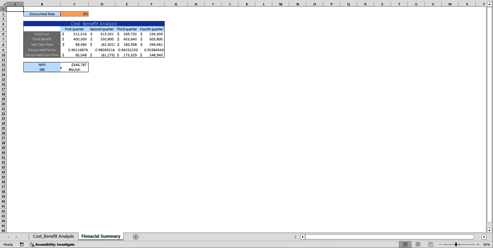Select the orange 8% Discounted Rate cell
This screenshot has height=248, width=493.
coord(74,14)
